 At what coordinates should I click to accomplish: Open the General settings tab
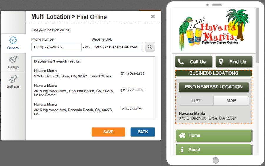click(x=13, y=43)
